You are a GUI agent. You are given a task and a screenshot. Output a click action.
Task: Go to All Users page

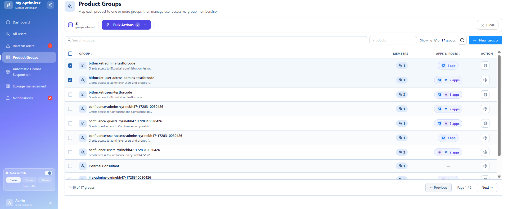click(29, 34)
